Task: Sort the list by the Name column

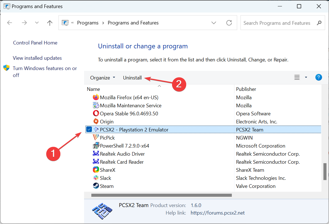Action: coord(93,89)
